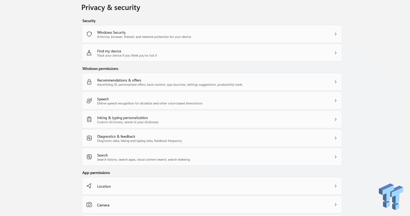Click the Speech row chevron
410x216 pixels.
(x=336, y=101)
